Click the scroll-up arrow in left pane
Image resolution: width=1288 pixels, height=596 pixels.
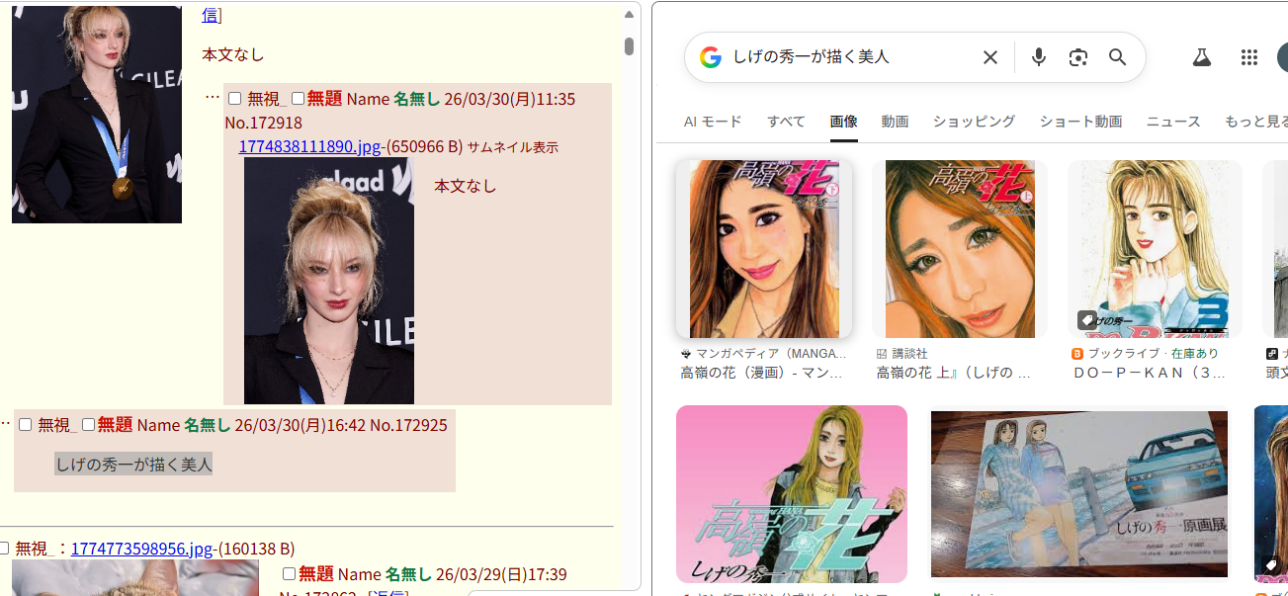pyautogui.click(x=629, y=15)
